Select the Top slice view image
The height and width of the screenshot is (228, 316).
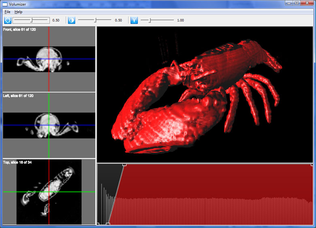pos(49,192)
